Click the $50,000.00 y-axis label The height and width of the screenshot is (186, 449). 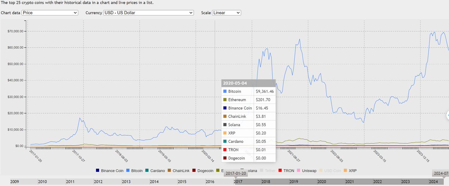(16, 64)
